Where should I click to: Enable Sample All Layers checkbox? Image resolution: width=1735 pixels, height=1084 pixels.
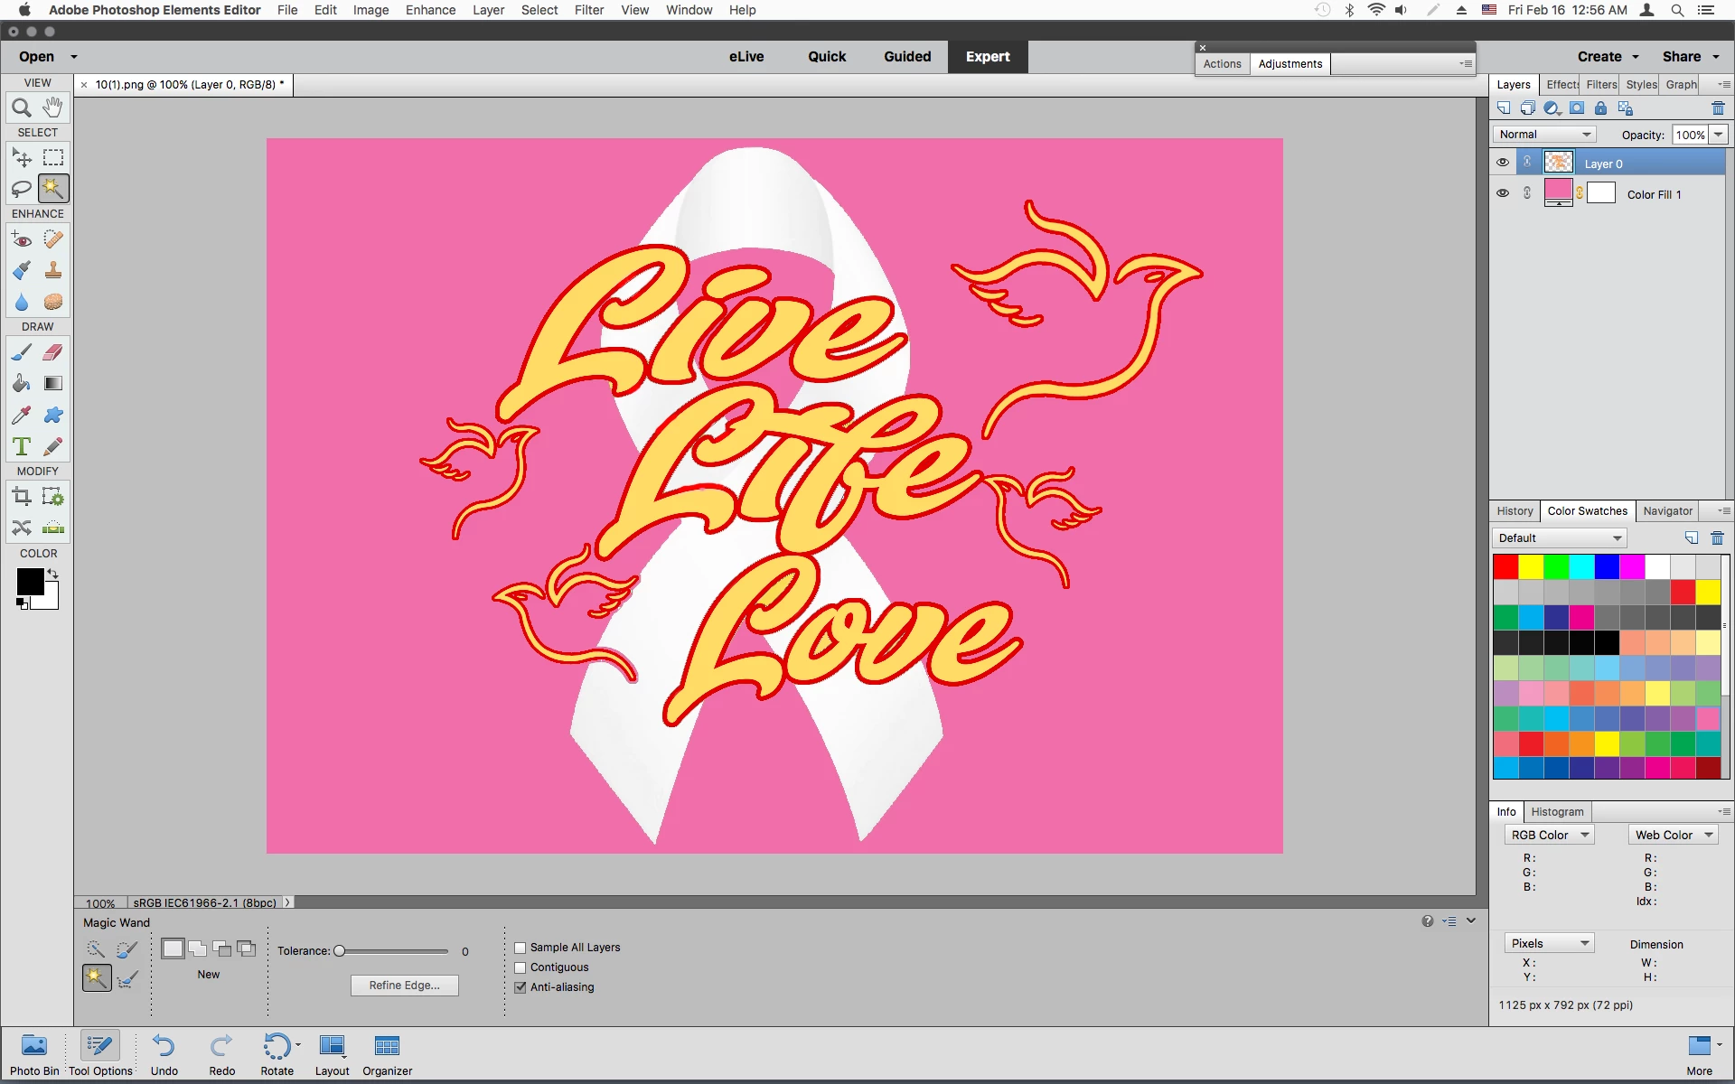(520, 948)
